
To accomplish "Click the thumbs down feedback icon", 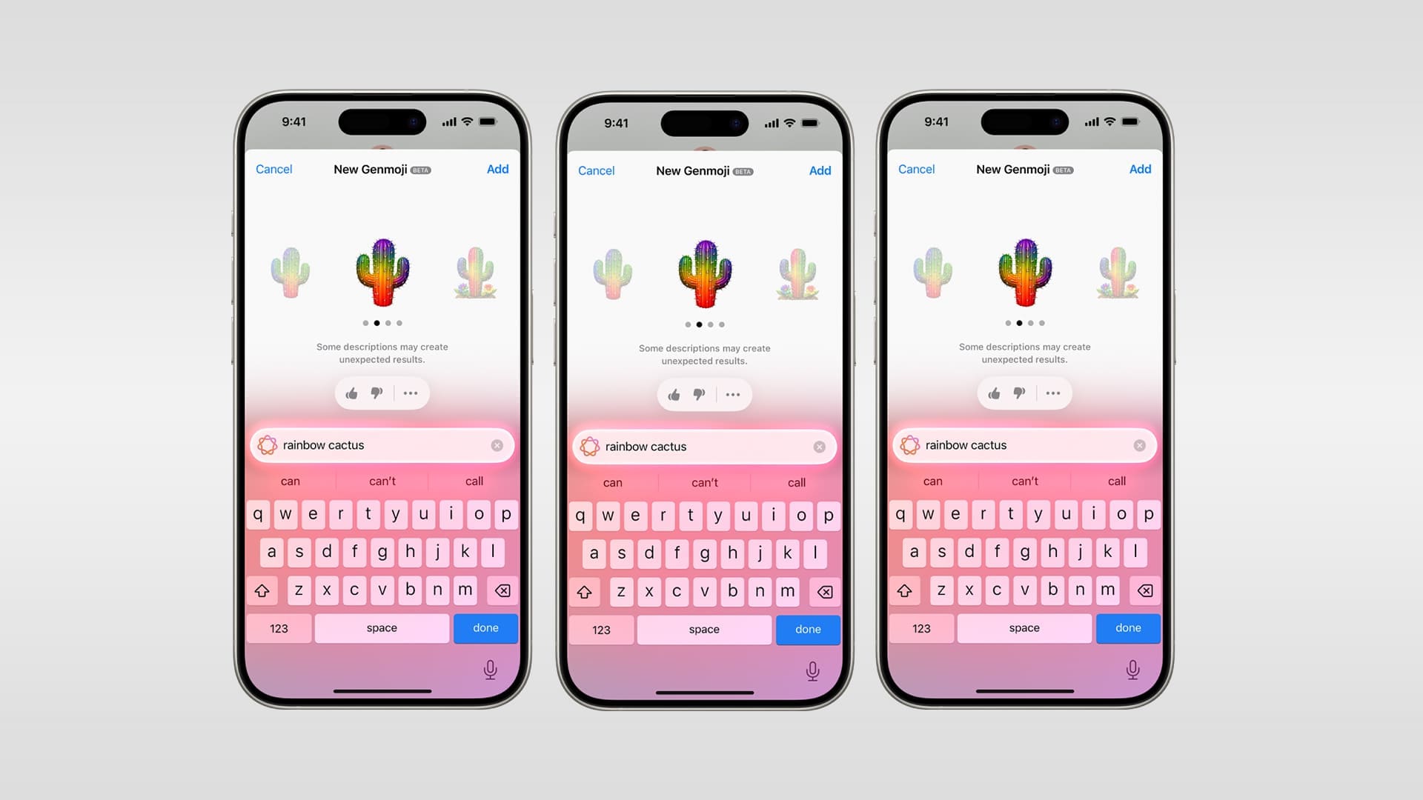I will (375, 393).
